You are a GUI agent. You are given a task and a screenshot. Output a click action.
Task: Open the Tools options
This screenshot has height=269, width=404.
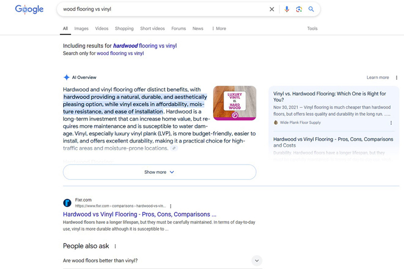(312, 29)
